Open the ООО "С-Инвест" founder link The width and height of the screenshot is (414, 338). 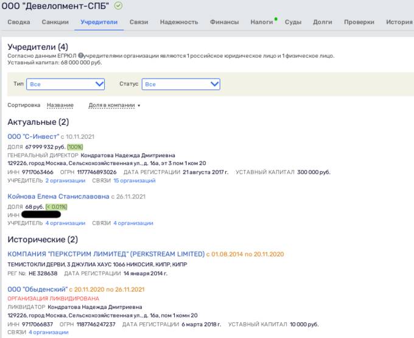33,136
